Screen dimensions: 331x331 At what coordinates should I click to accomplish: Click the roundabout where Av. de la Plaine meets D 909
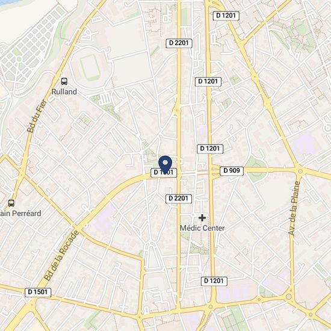click(x=300, y=171)
